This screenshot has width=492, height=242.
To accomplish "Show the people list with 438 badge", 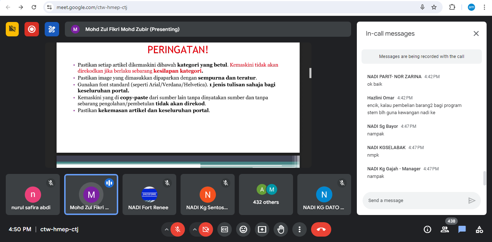I will point(445,229).
